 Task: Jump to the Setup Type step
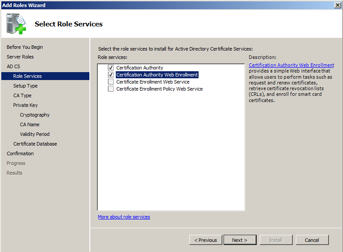25,86
